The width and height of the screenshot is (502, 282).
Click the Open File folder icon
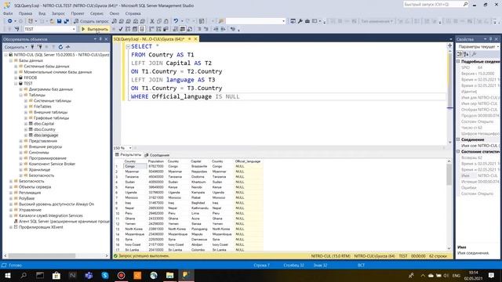(52, 21)
